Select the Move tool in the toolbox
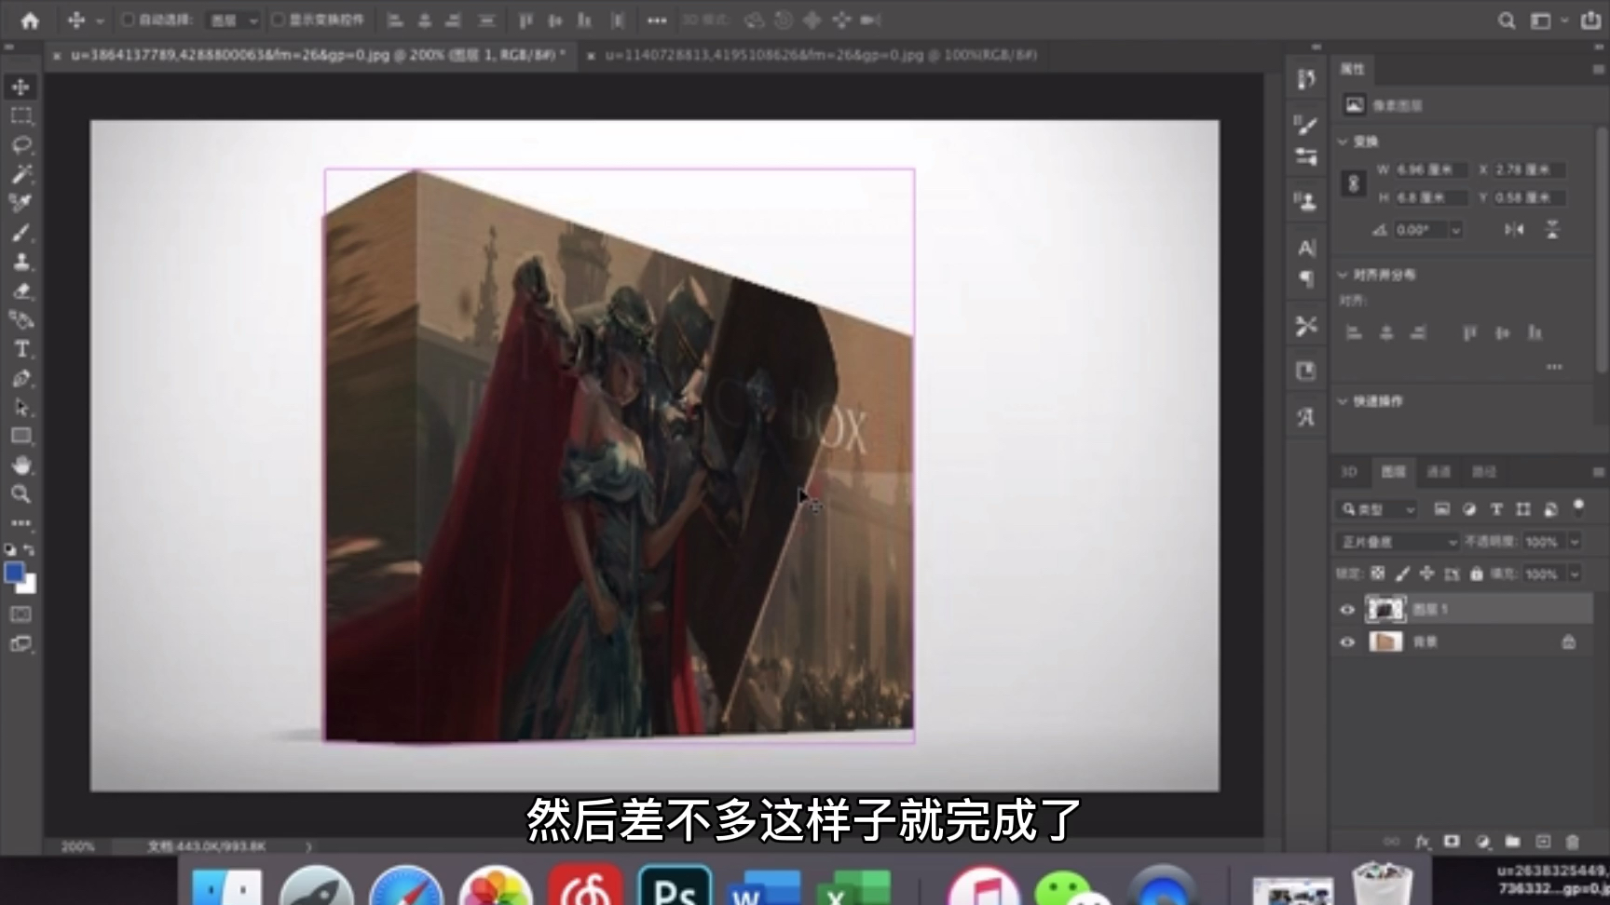Viewport: 1610px width, 905px height. click(x=20, y=87)
